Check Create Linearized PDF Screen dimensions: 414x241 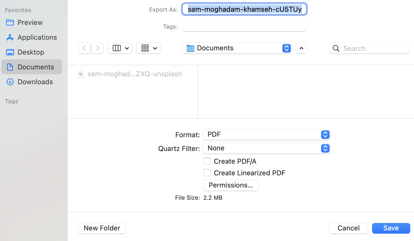click(x=207, y=173)
